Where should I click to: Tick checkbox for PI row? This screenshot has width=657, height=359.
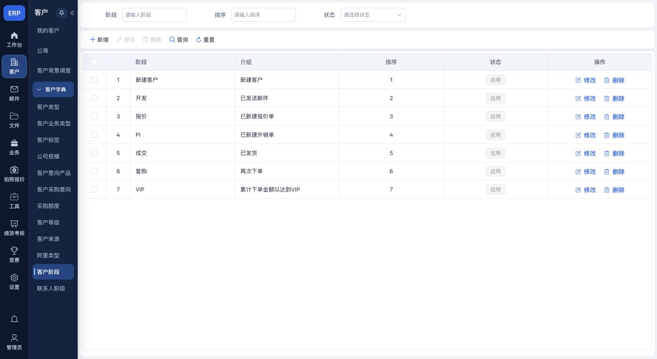pyautogui.click(x=94, y=135)
